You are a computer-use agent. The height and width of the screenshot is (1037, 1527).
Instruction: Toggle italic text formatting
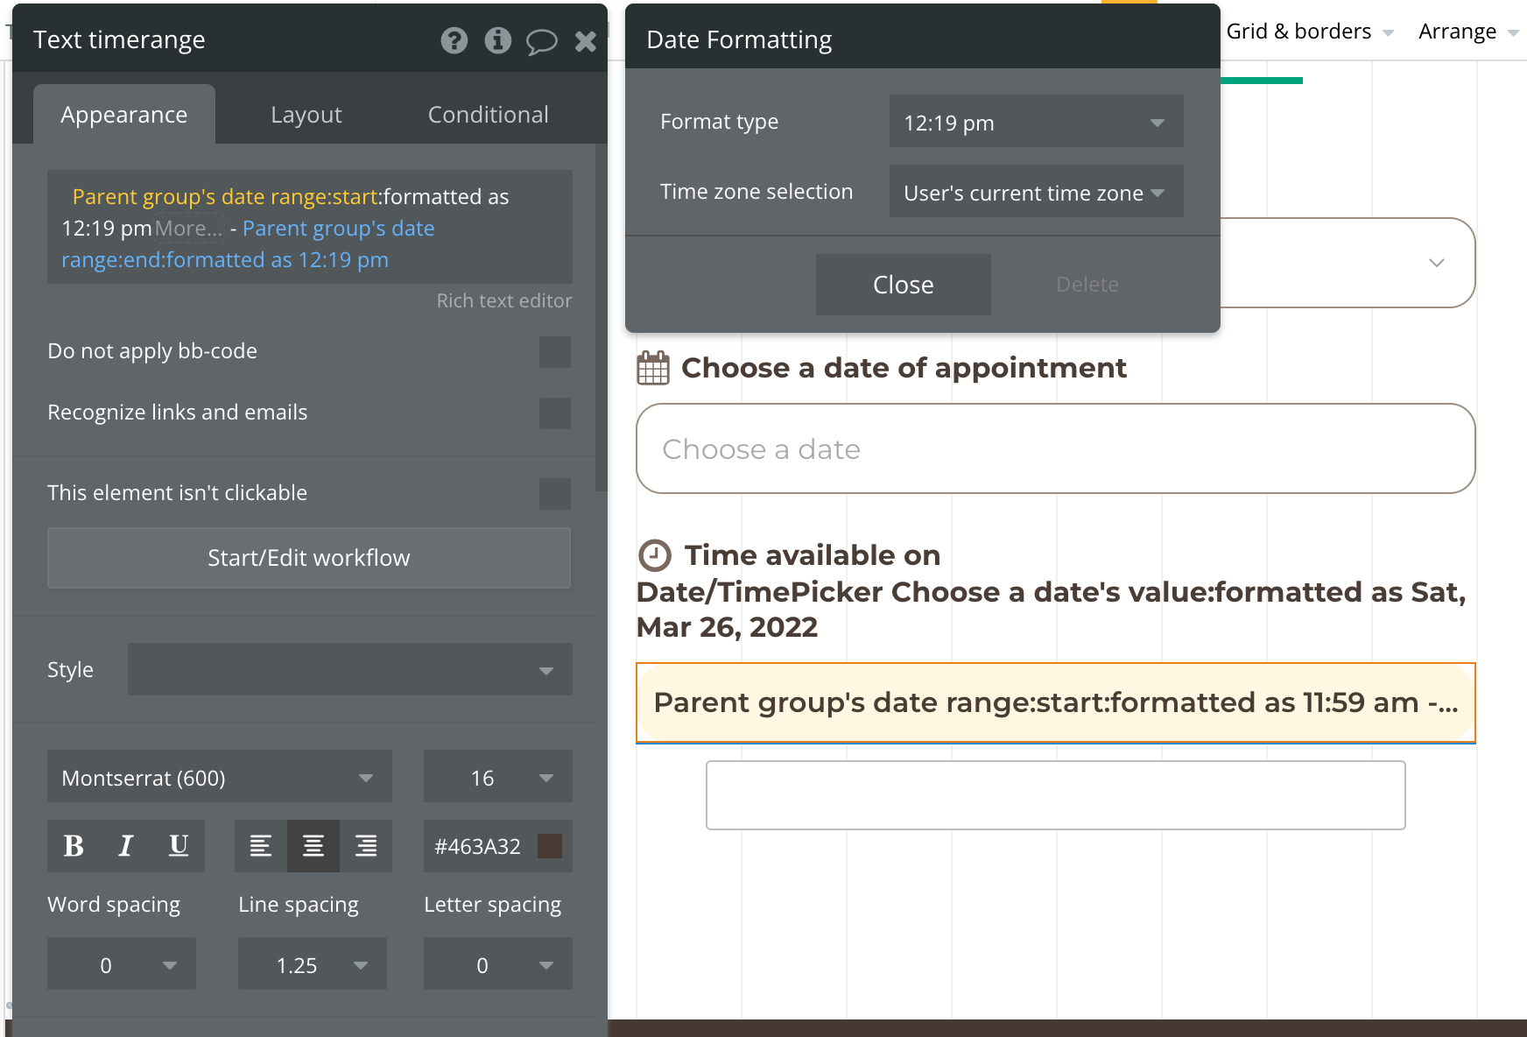(126, 846)
